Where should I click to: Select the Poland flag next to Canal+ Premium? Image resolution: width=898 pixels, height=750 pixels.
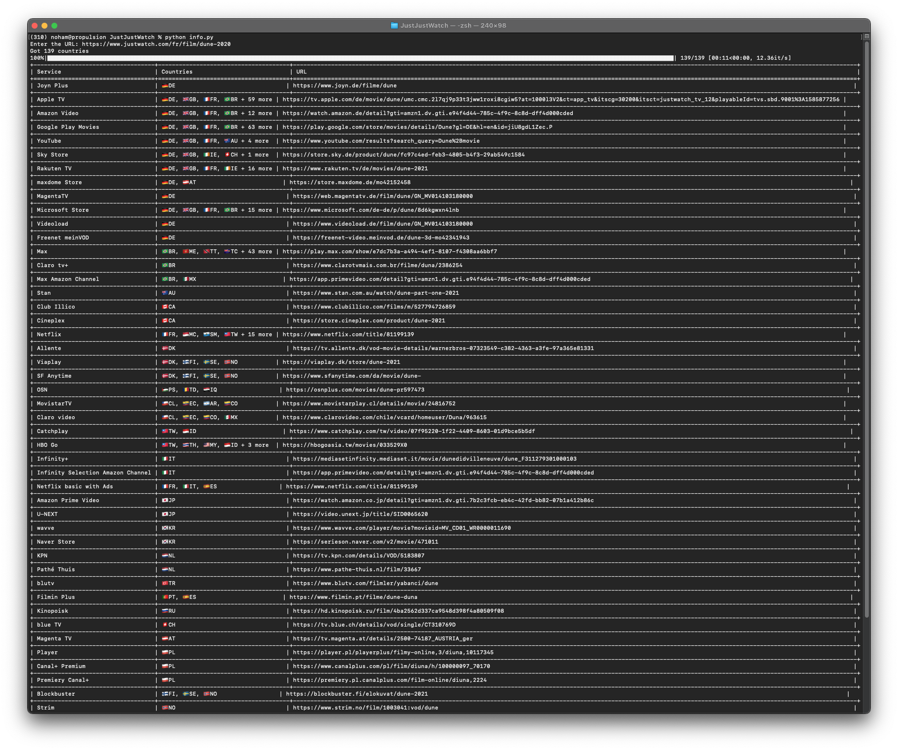(x=165, y=666)
